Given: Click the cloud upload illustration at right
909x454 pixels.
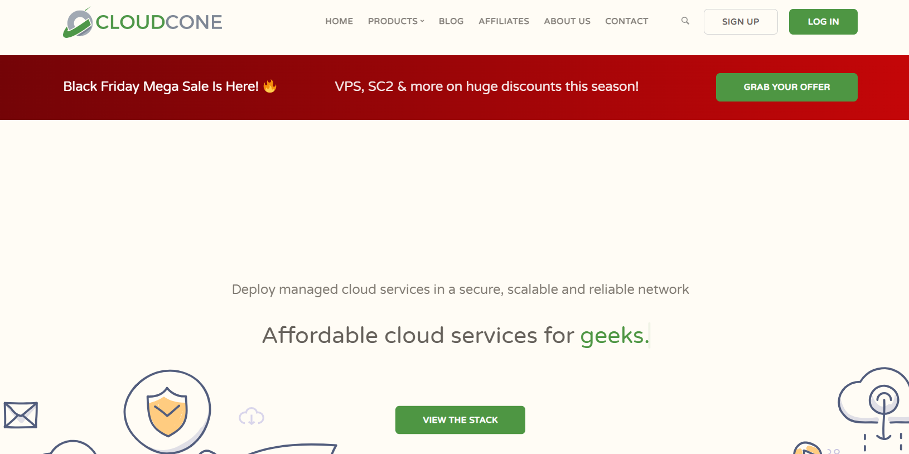Looking at the screenshot, I should pyautogui.click(x=874, y=409).
